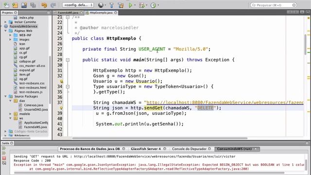Close the Projetos panel tab
This screenshot has height=175, width=311.
(16, 13)
